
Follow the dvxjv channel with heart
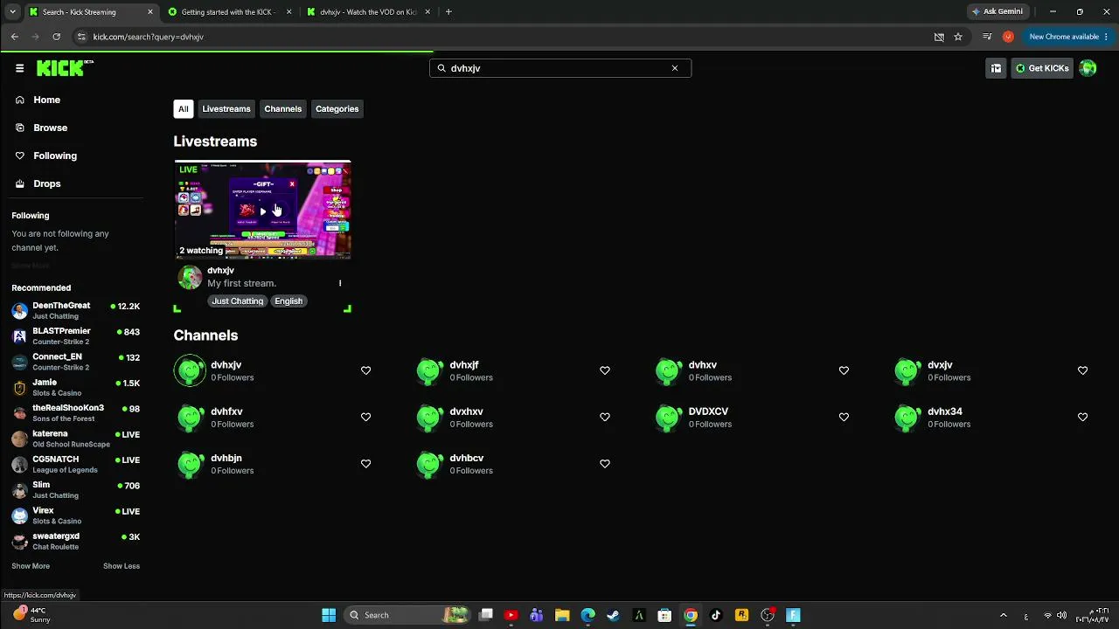click(1082, 370)
